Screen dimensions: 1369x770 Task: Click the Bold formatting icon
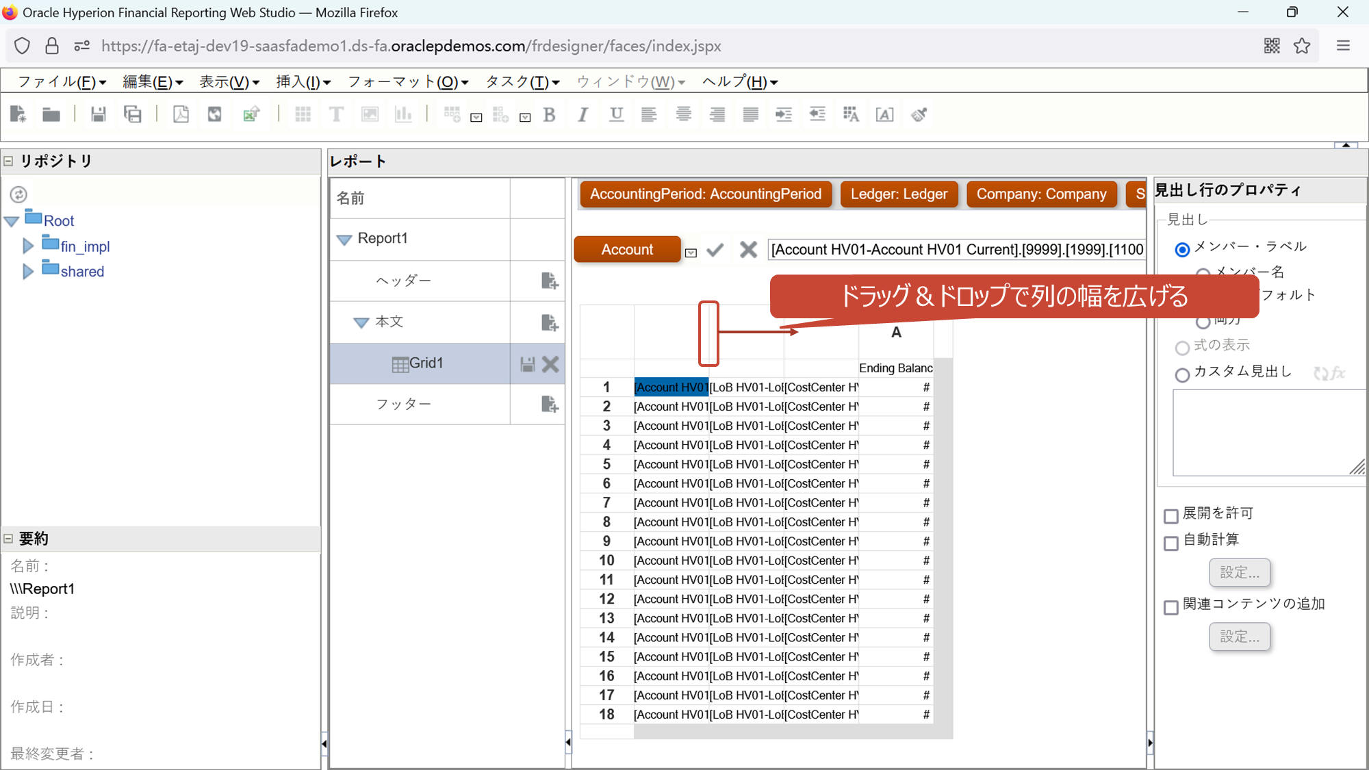(x=549, y=115)
